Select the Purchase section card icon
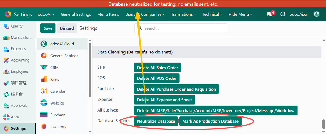This screenshot has width=326, height=134. click(44, 115)
